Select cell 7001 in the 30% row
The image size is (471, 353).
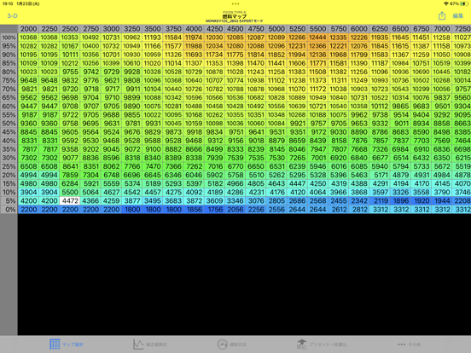317,158
